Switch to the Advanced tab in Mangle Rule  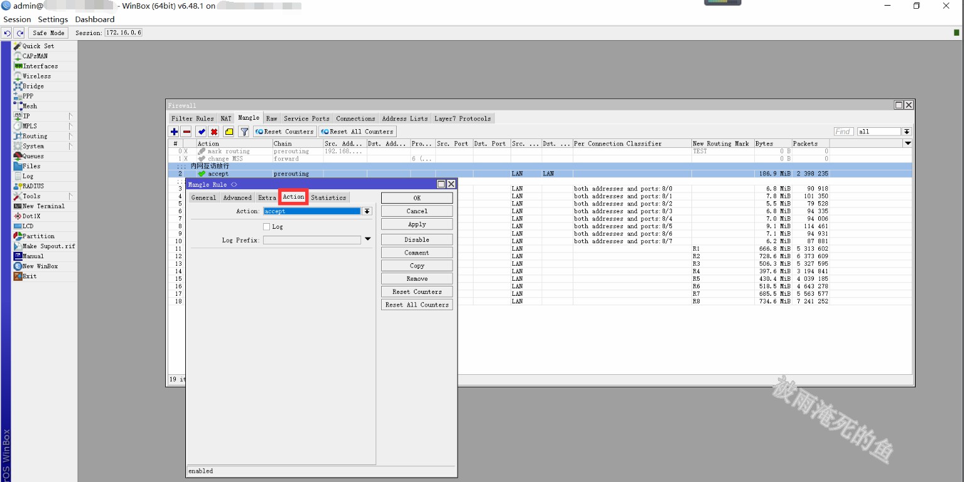tap(237, 198)
